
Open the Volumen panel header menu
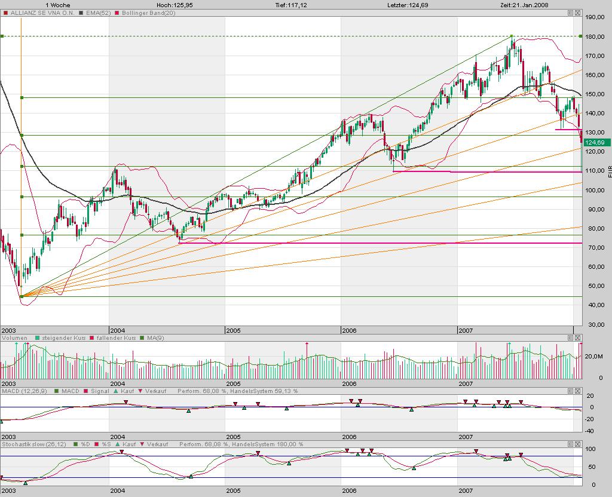(x=570, y=338)
